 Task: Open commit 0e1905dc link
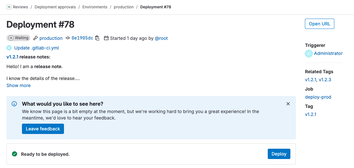[82, 38]
